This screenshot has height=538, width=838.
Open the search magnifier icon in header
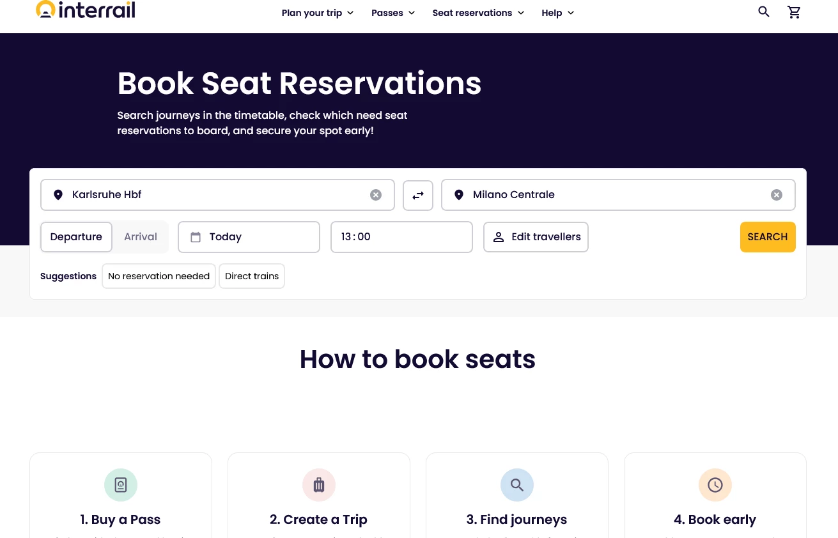click(x=764, y=12)
